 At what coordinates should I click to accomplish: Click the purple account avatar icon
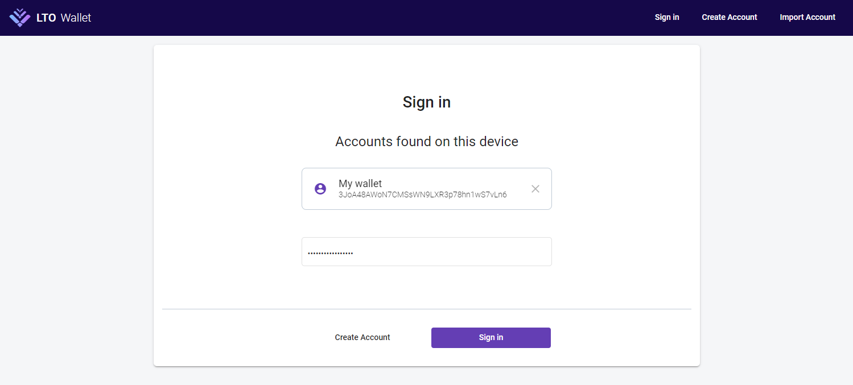[x=320, y=189]
